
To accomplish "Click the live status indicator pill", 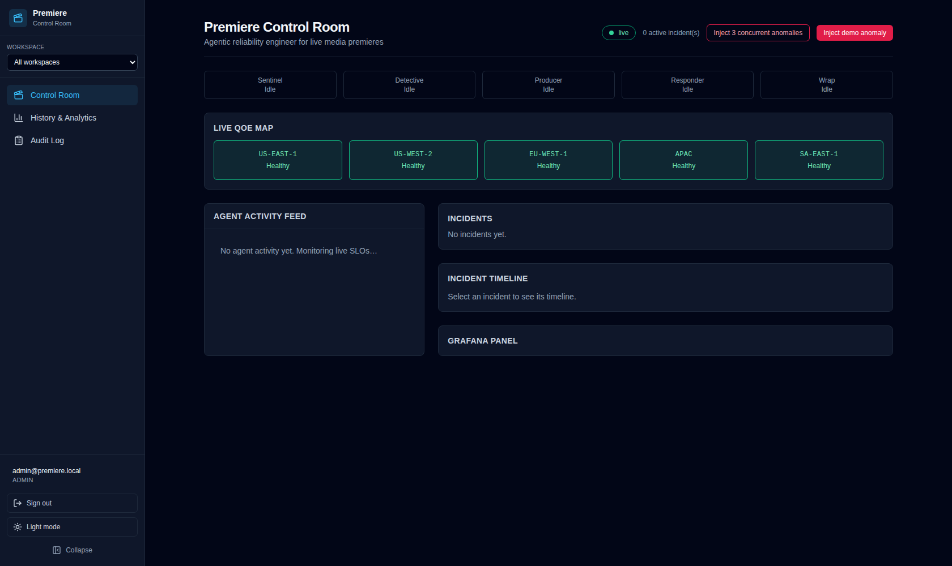I will [618, 33].
